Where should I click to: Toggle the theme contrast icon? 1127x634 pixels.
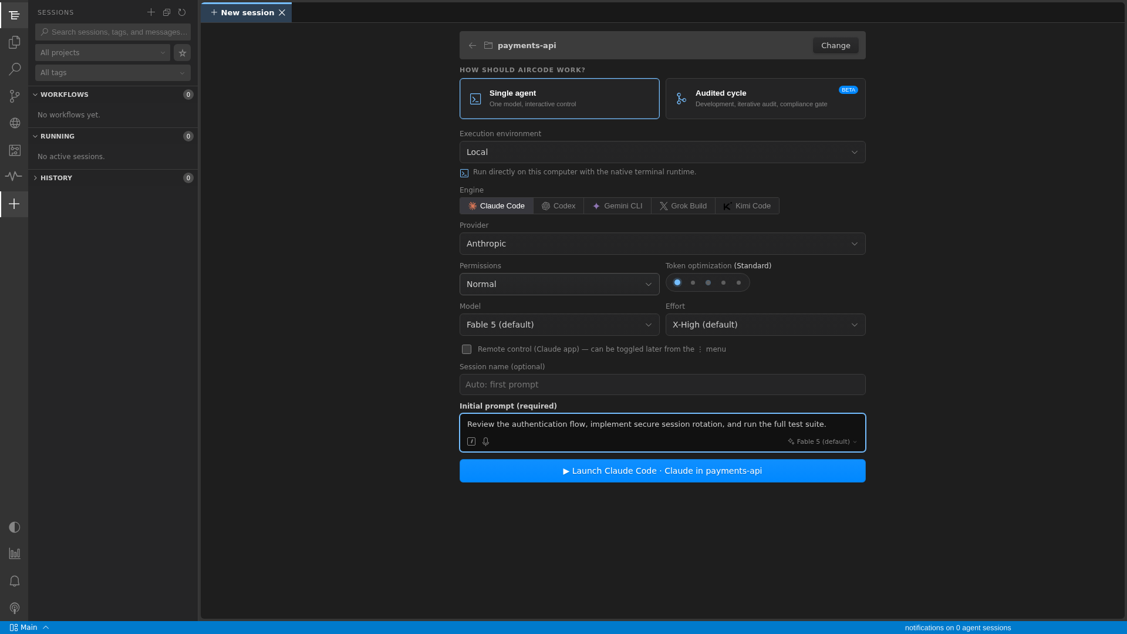14,527
